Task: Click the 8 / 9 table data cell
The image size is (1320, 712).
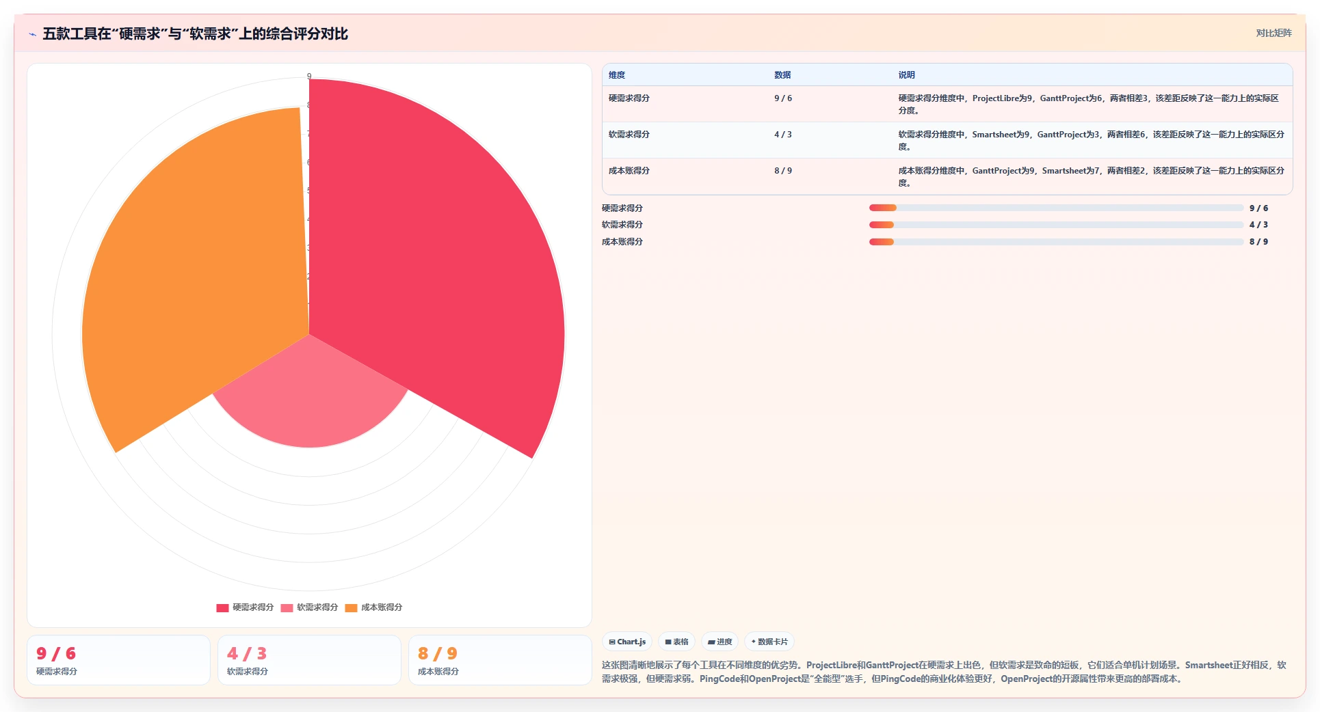Action: pyautogui.click(x=783, y=171)
